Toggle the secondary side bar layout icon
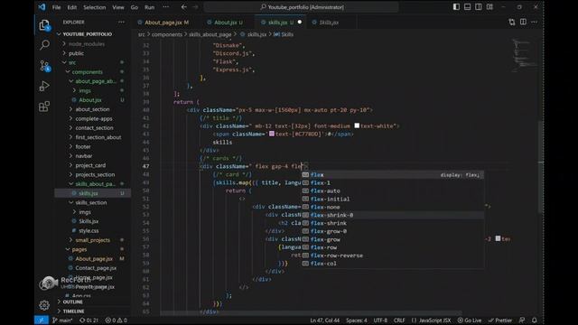This screenshot has width=578, height=325. 479,7
